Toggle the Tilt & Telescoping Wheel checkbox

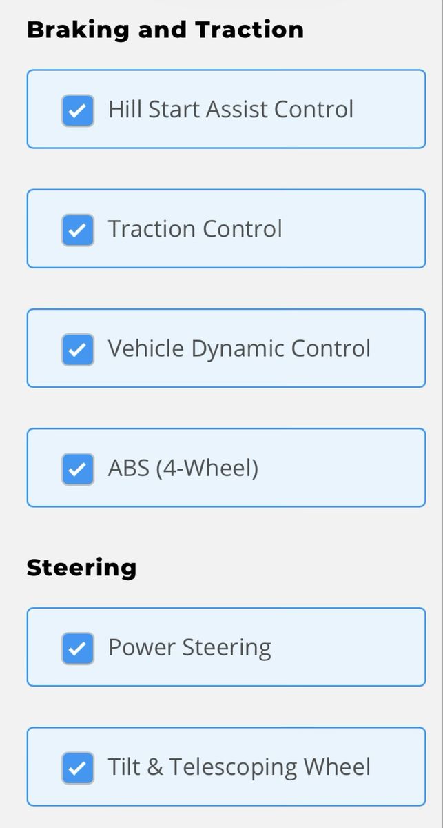(x=78, y=767)
